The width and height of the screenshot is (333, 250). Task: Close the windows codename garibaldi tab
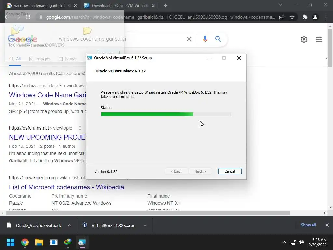pos(75,6)
